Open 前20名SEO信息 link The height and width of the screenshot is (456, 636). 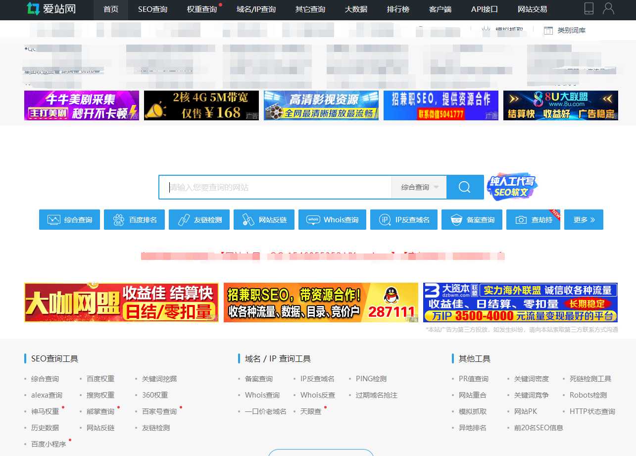(x=539, y=428)
